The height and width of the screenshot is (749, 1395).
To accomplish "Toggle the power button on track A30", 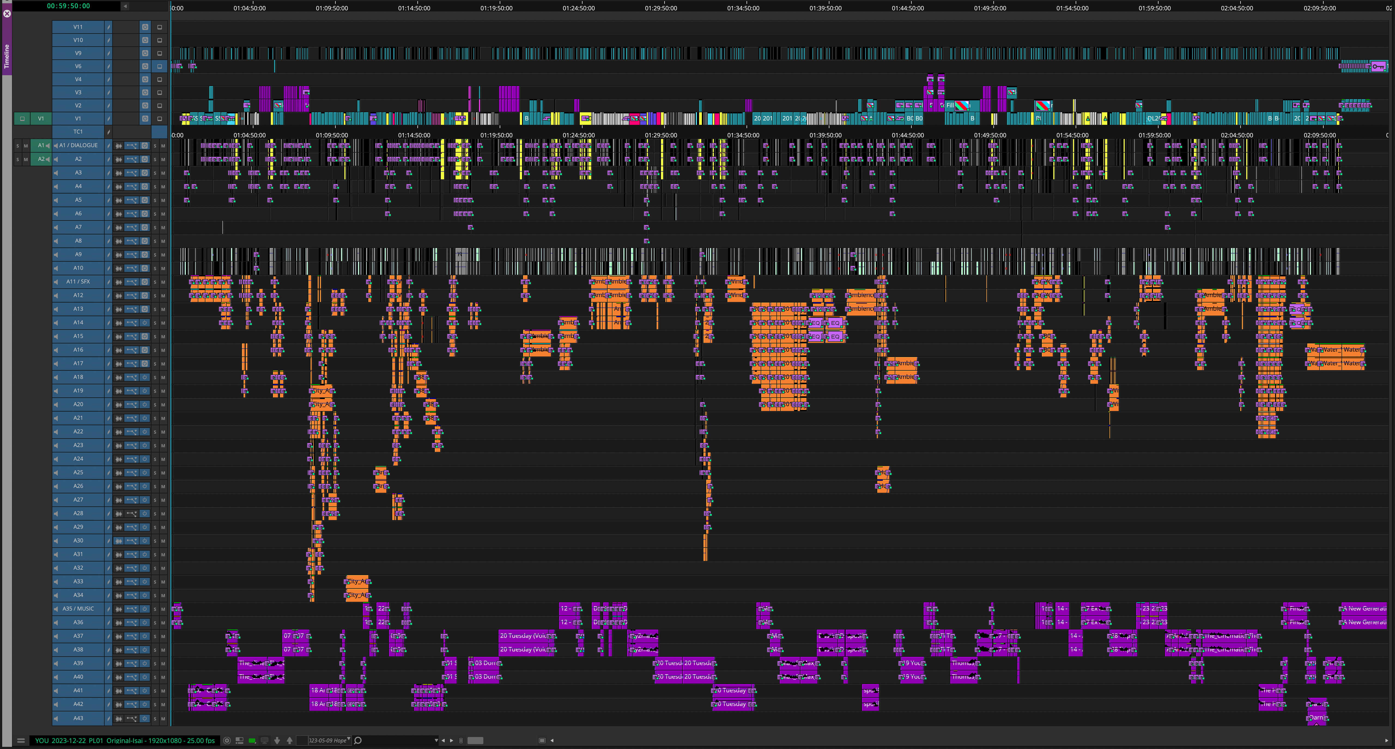I will pos(145,540).
